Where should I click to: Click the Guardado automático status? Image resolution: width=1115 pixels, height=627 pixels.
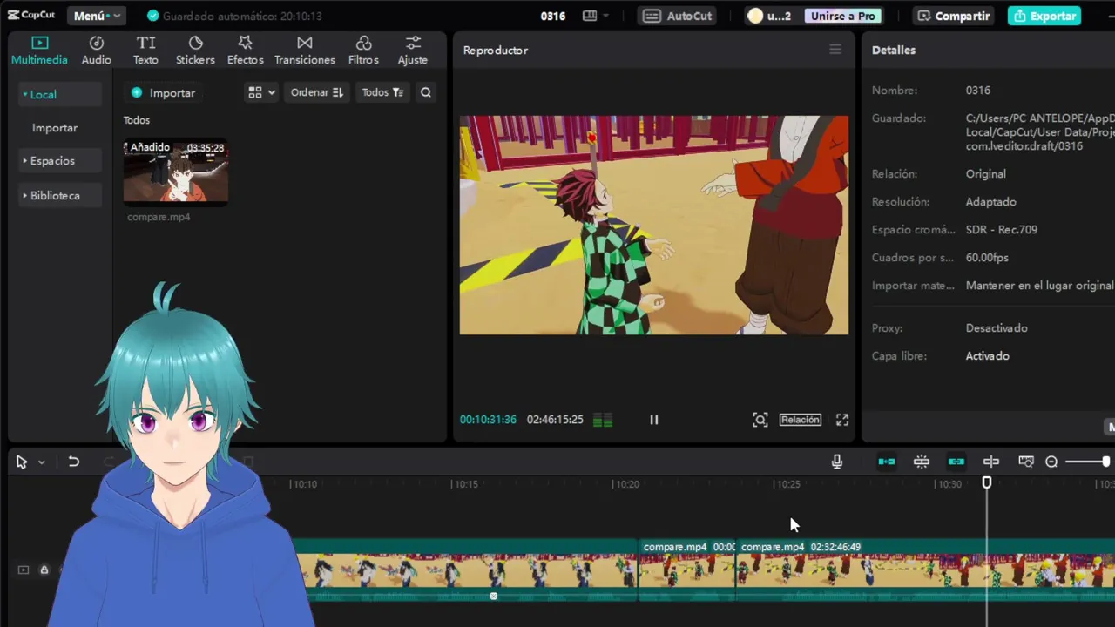point(235,16)
